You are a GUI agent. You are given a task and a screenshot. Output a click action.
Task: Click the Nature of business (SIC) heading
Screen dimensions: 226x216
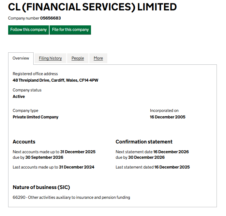click(x=41, y=187)
